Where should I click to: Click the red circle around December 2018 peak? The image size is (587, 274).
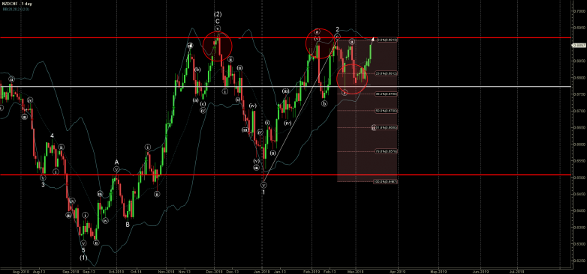(218, 46)
